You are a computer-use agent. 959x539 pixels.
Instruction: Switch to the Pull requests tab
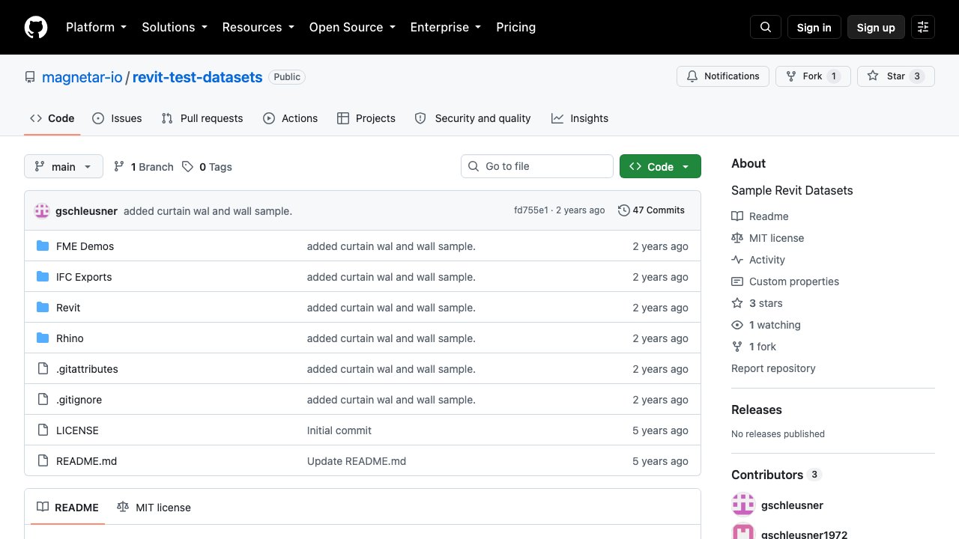tap(202, 118)
